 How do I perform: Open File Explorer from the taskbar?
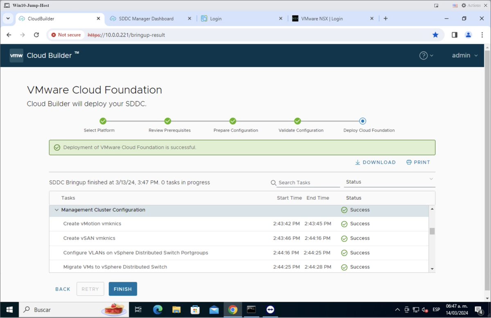[176, 310]
